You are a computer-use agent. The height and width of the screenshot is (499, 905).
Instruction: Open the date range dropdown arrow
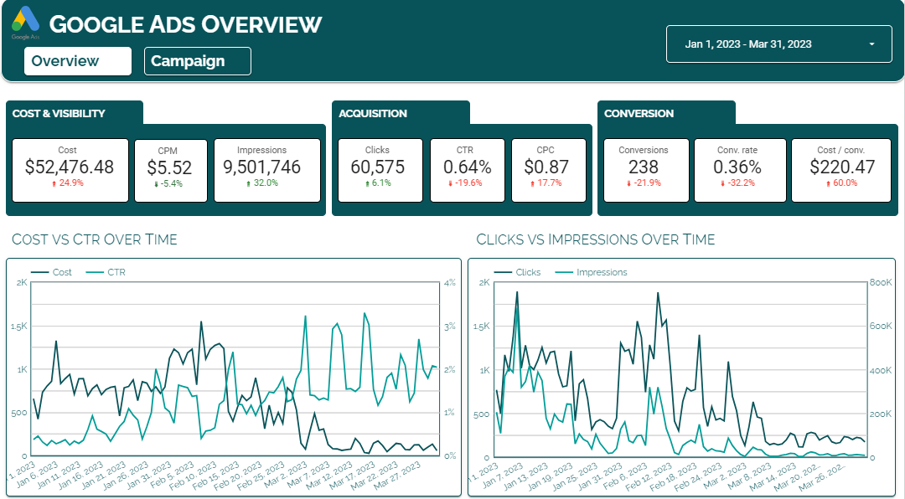(871, 44)
